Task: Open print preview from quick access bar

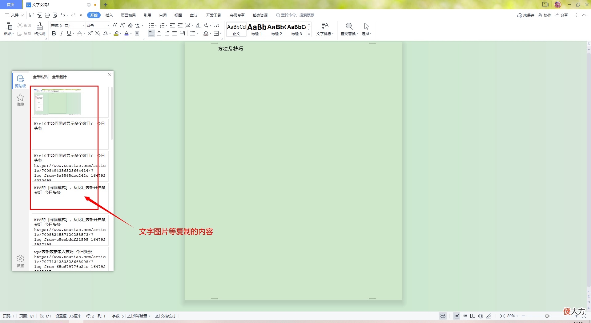Action: point(55,15)
